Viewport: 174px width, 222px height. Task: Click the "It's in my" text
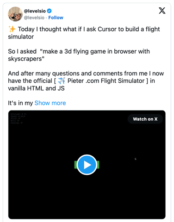(20, 103)
